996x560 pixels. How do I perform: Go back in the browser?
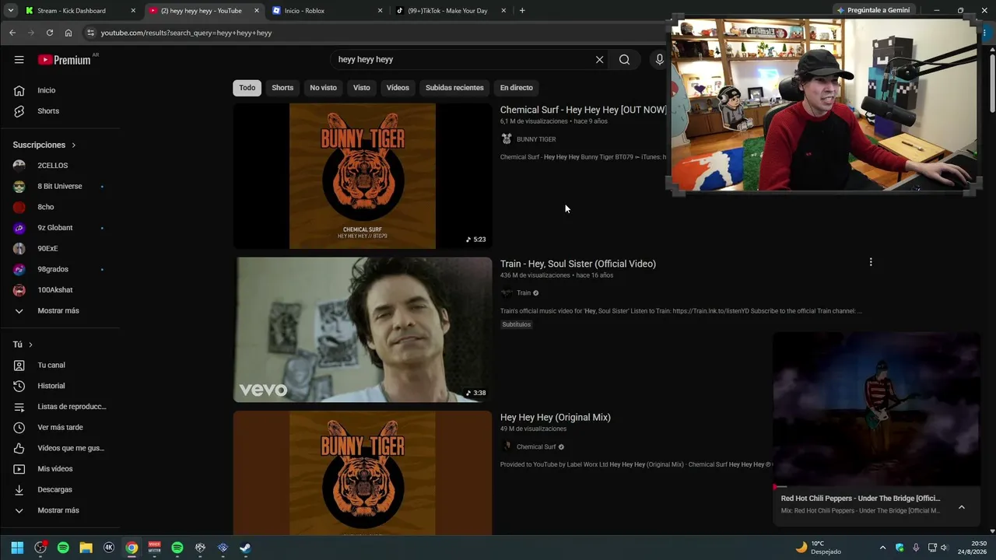click(12, 33)
